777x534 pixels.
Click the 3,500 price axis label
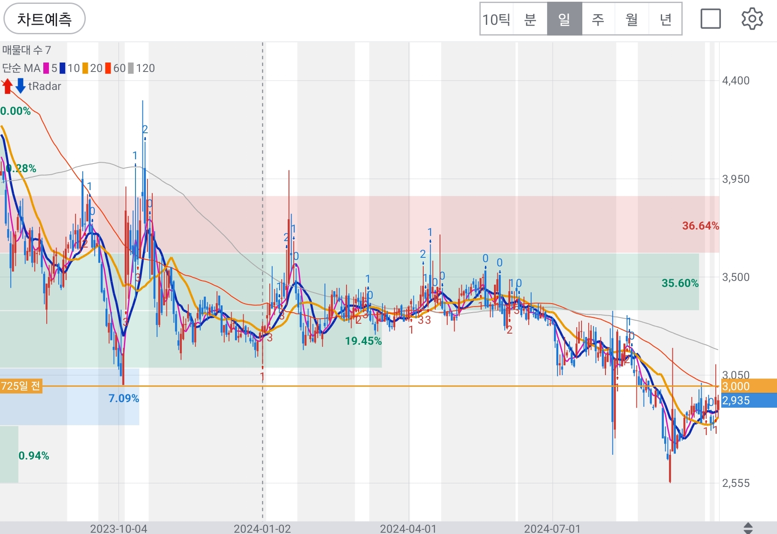pos(736,277)
